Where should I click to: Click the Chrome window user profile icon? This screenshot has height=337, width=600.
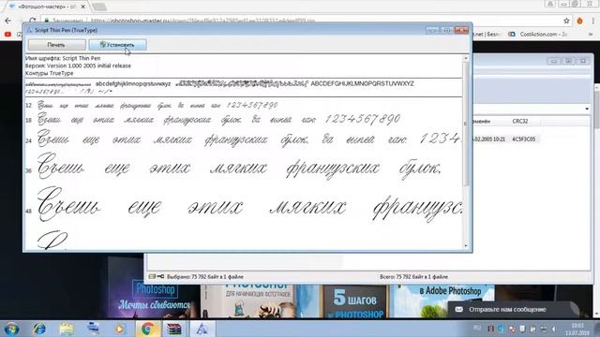click(x=550, y=4)
